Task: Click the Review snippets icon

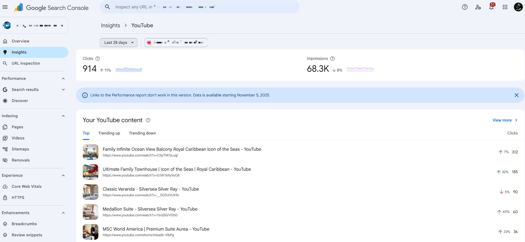Action: [5, 235]
